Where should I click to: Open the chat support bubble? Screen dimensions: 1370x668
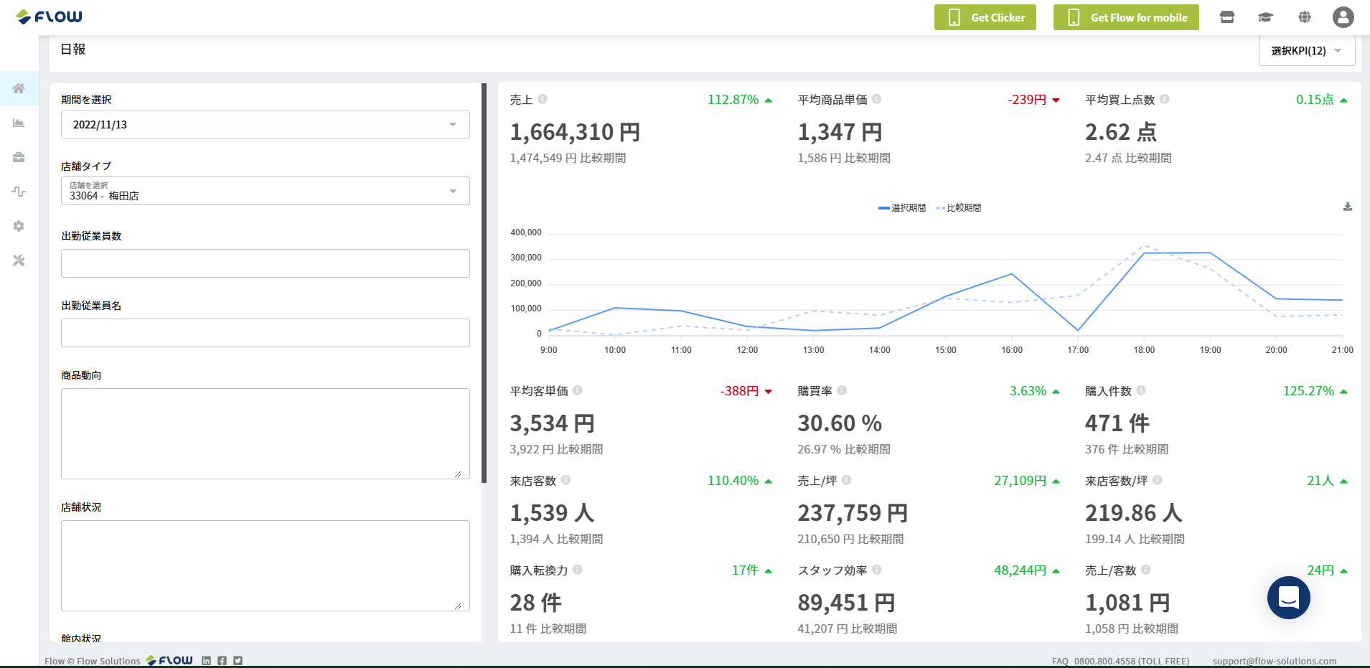click(x=1289, y=598)
